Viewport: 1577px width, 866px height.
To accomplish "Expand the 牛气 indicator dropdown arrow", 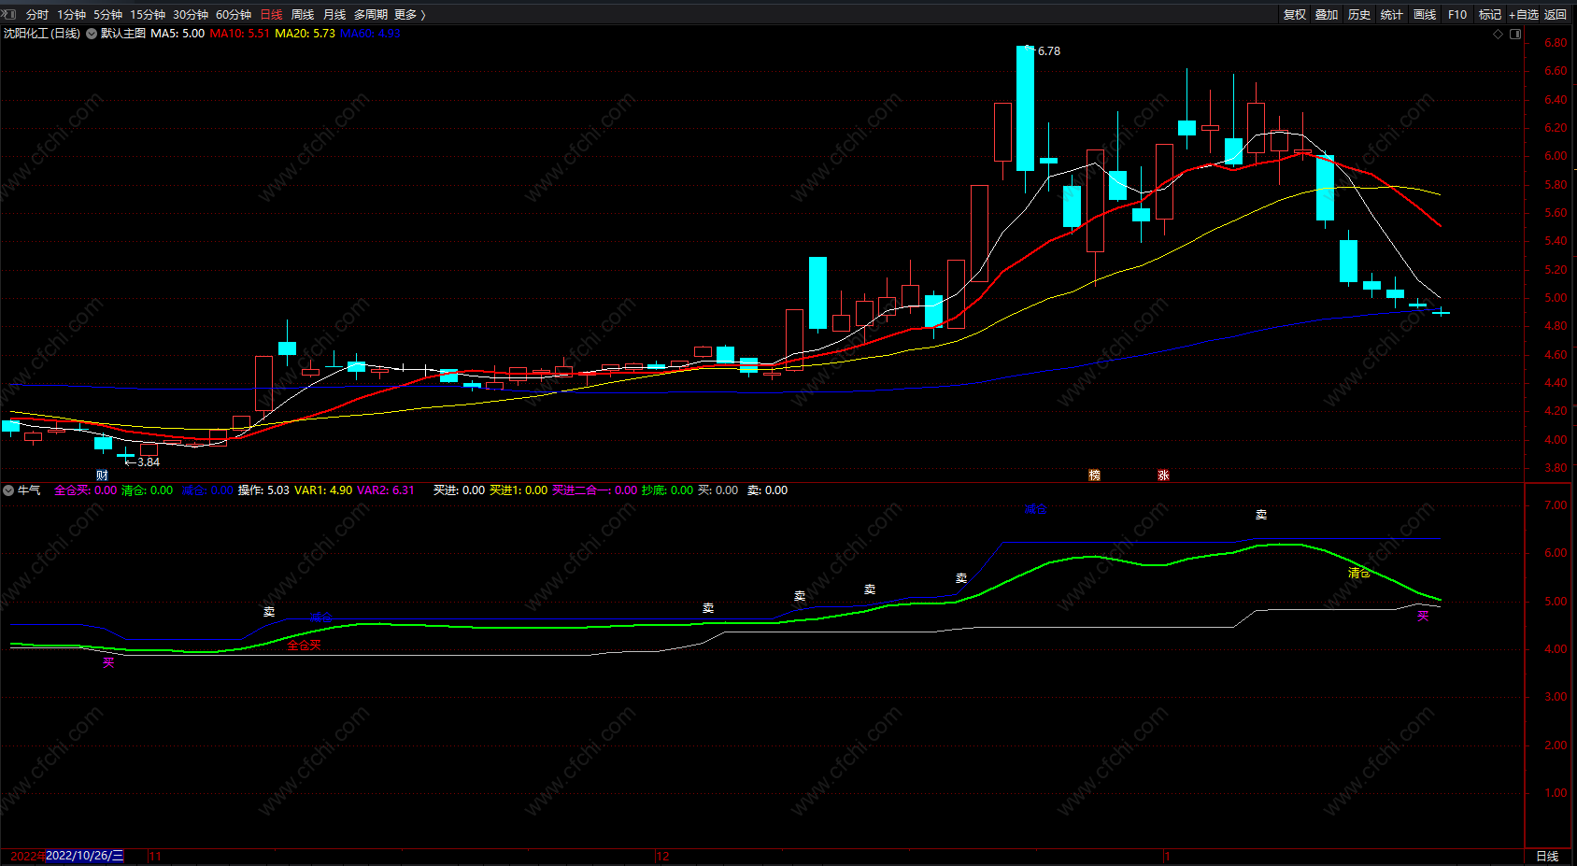I will pyautogui.click(x=8, y=490).
